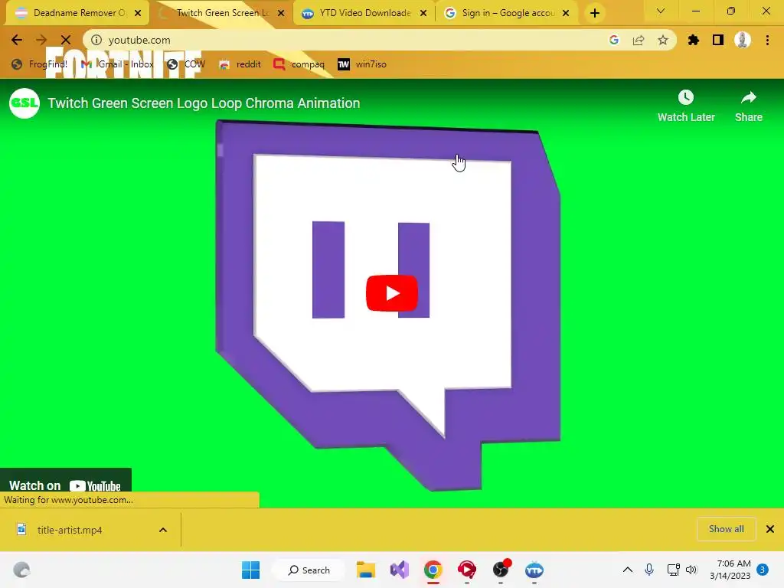Screen dimensions: 784x588
Task: Open Visual Studio from taskbar
Action: coord(400,570)
